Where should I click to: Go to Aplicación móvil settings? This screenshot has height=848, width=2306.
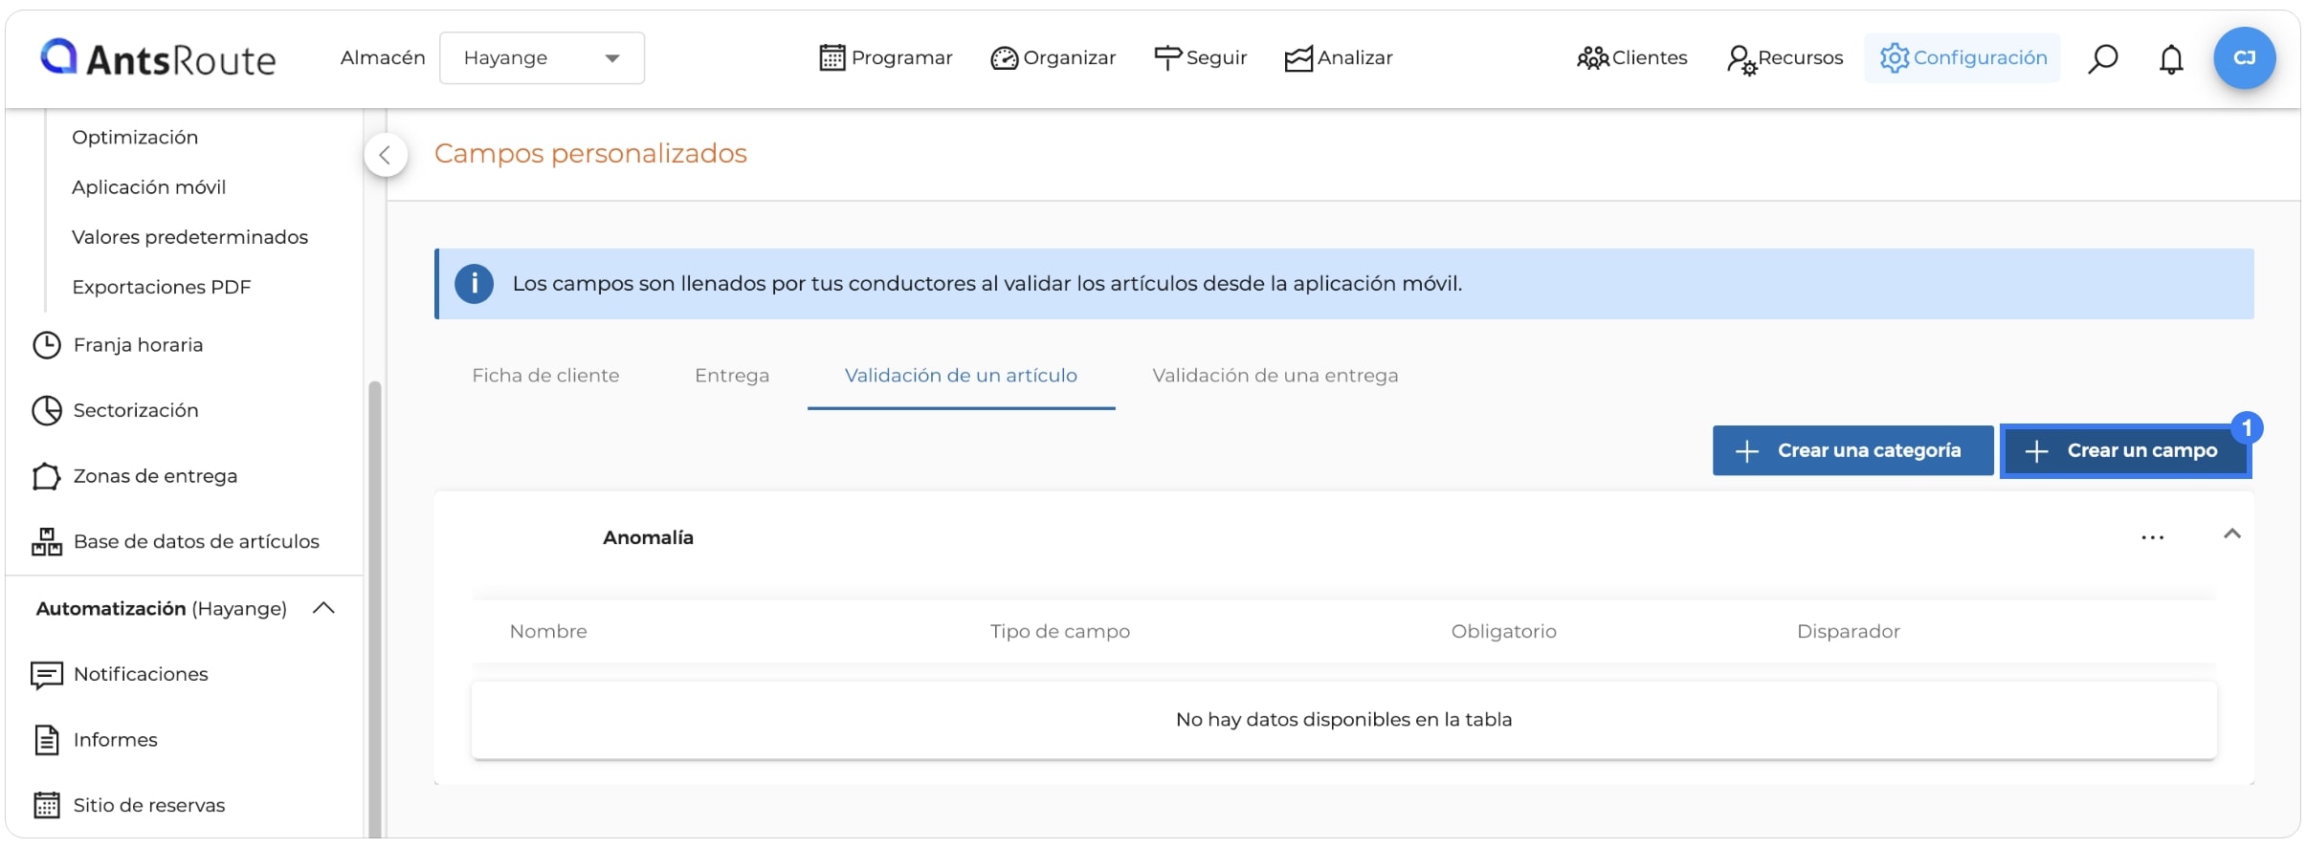coord(148,187)
